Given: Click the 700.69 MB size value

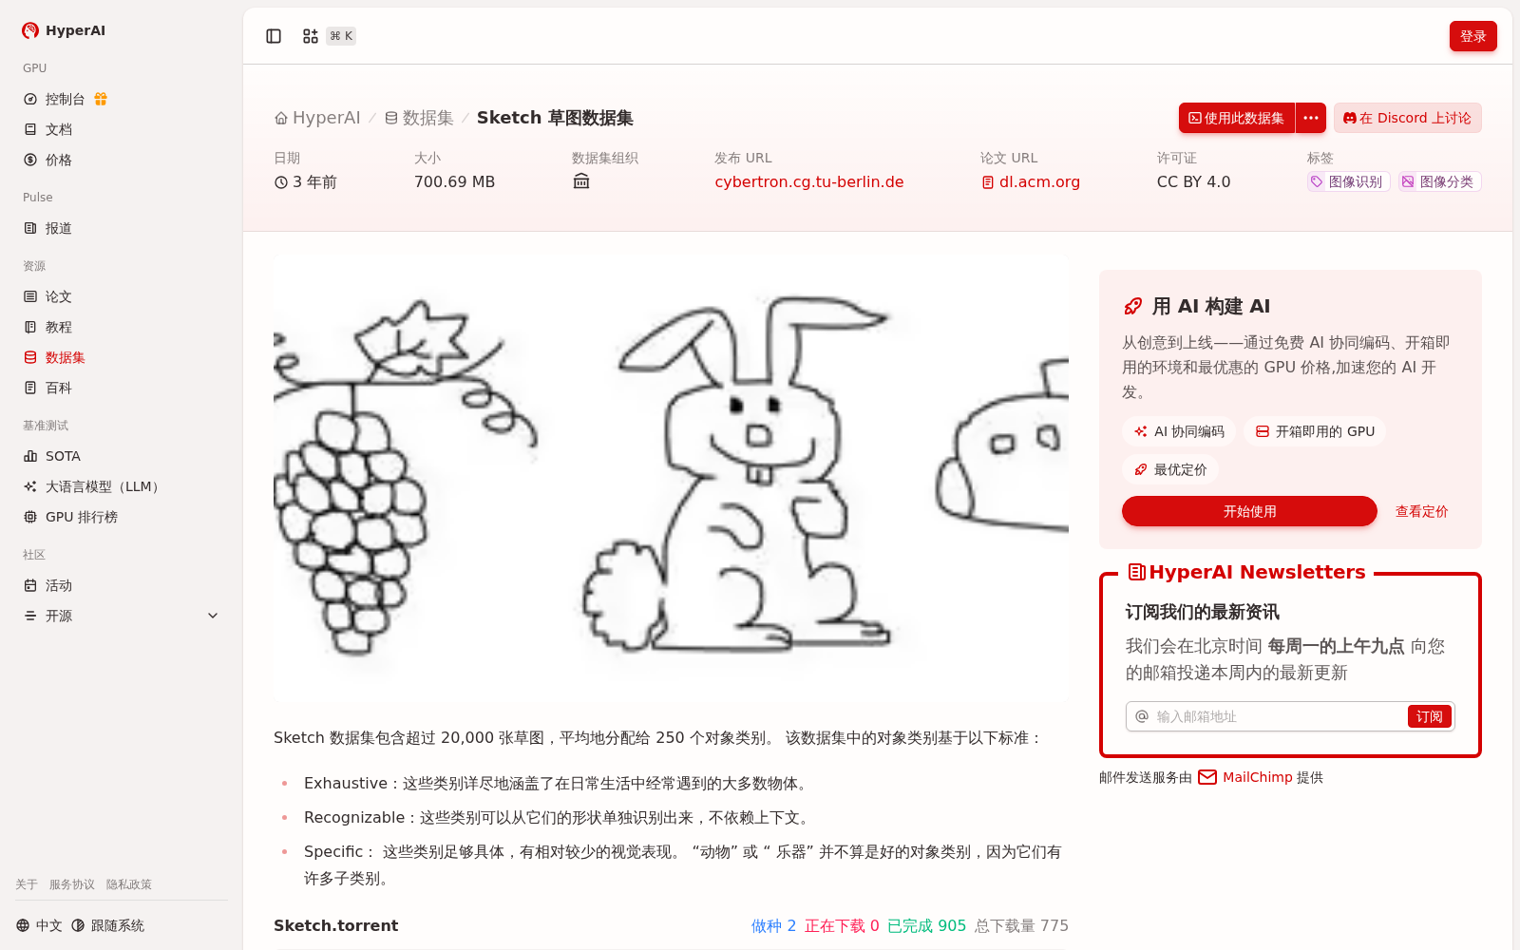Looking at the screenshot, I should [x=454, y=181].
